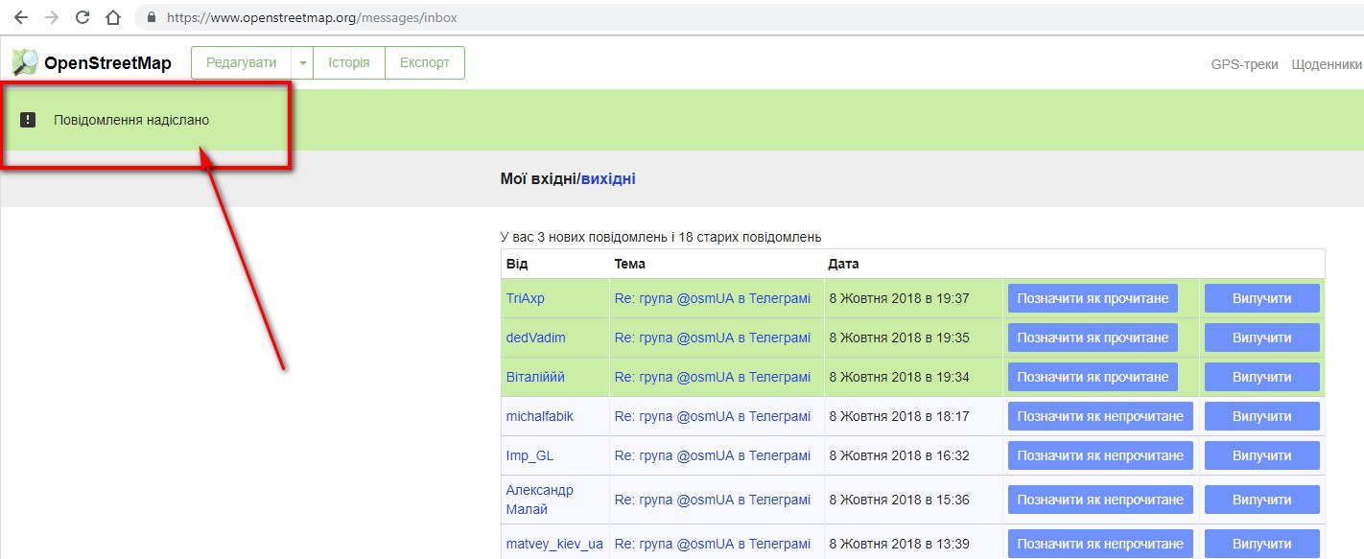
Task: Reload the page with the refresh icon
Action: [x=82, y=17]
